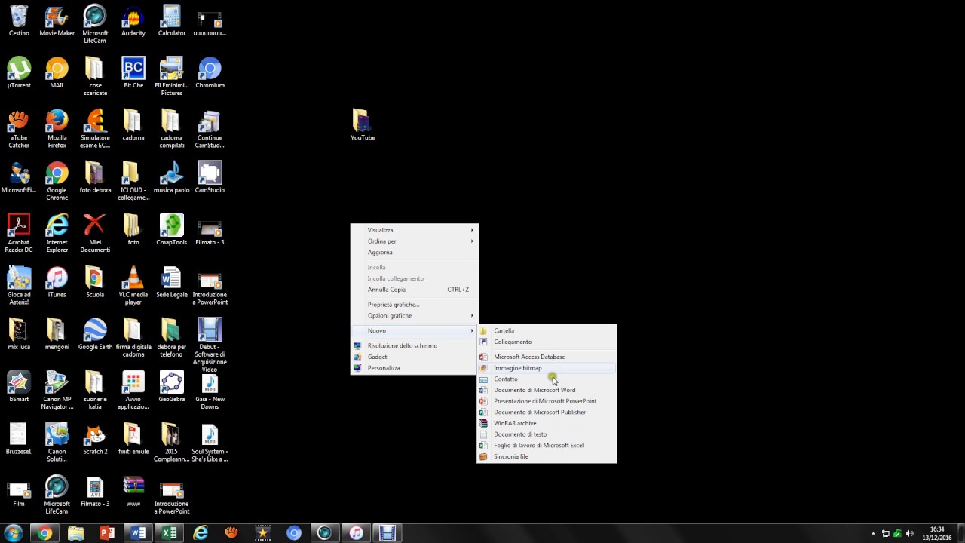Select the GeoGebra desktop icon
The image size is (965, 543).
(172, 386)
